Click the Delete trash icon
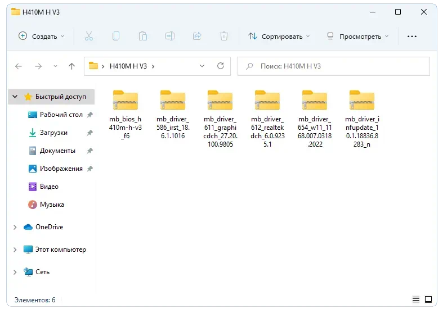443x313 pixels. coord(224,36)
